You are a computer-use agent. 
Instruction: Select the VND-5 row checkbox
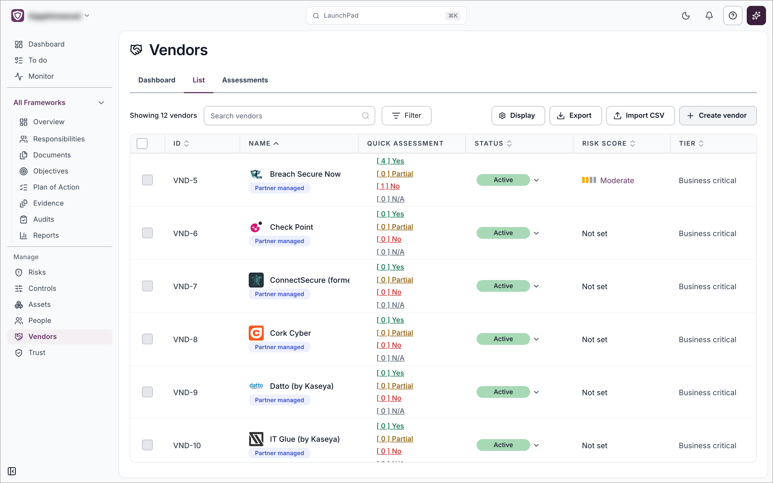(147, 180)
